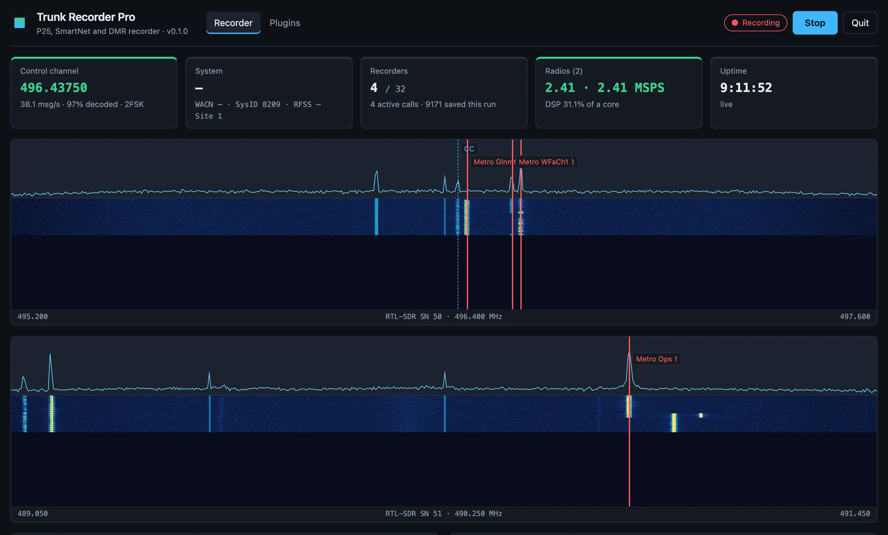
Task: Click control channel frequency 496.43750
Action: tap(54, 87)
